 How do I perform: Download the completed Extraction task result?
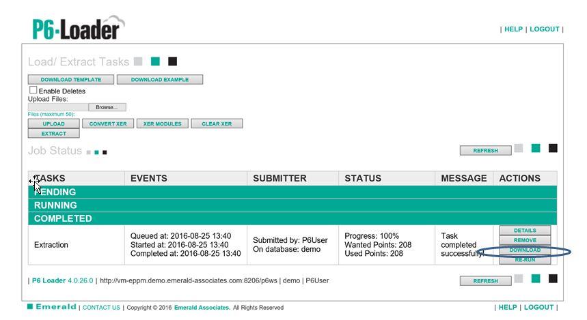point(525,250)
